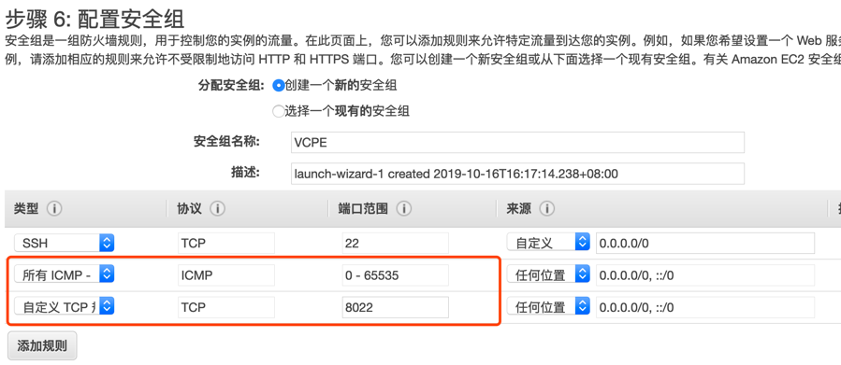Click the 0 - 65535 port range field
Viewport: 841px width, 365px height.
point(396,275)
